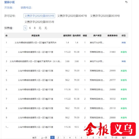This screenshot has height=139, width=139.
Task: Open the 其他 status in row 1
Action: tap(124, 43)
